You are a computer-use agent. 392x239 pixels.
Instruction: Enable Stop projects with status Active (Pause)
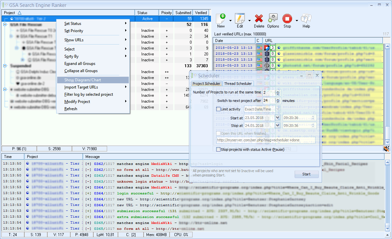tap(219, 149)
